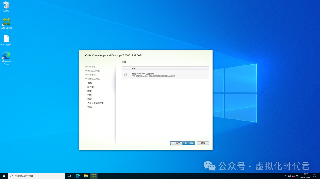Click the 下一步(N) next button
This screenshot has height=179, width=320.
click(x=189, y=143)
